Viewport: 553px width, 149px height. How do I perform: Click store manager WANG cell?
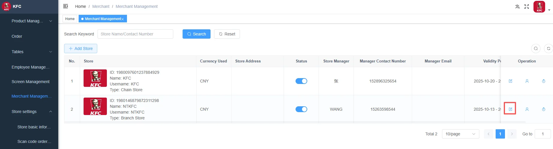pyautogui.click(x=336, y=109)
